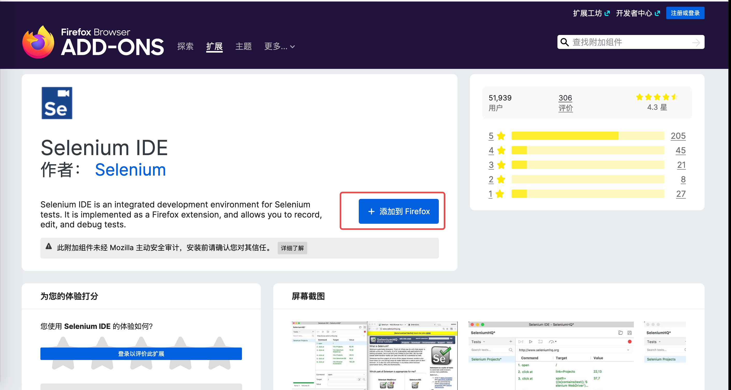Click the Selenium IDE add-on icon
731x390 pixels.
pos(56,103)
